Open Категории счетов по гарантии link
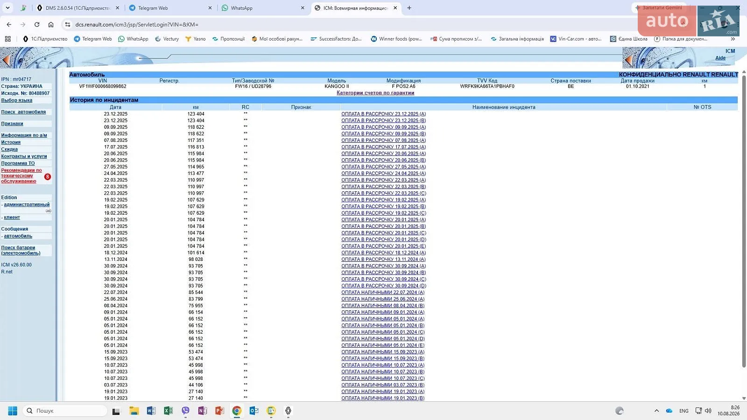The height and width of the screenshot is (420, 747). (375, 93)
